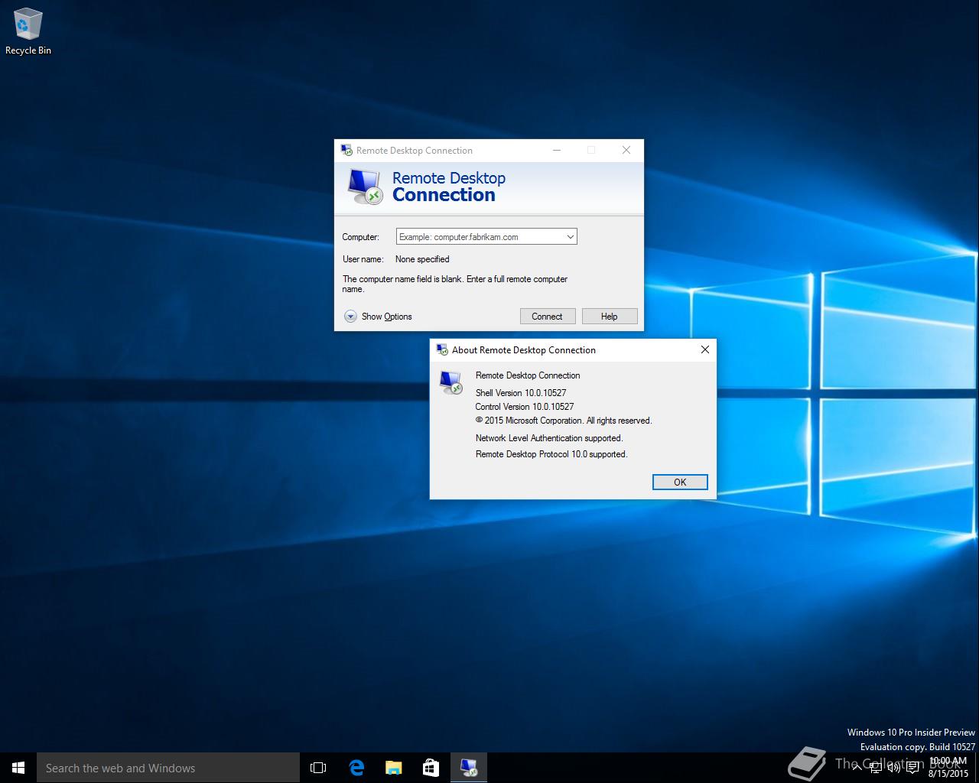979x783 pixels.
Task: Click the Remote Desktop monitor icon in About dialog
Action: pyautogui.click(x=451, y=382)
